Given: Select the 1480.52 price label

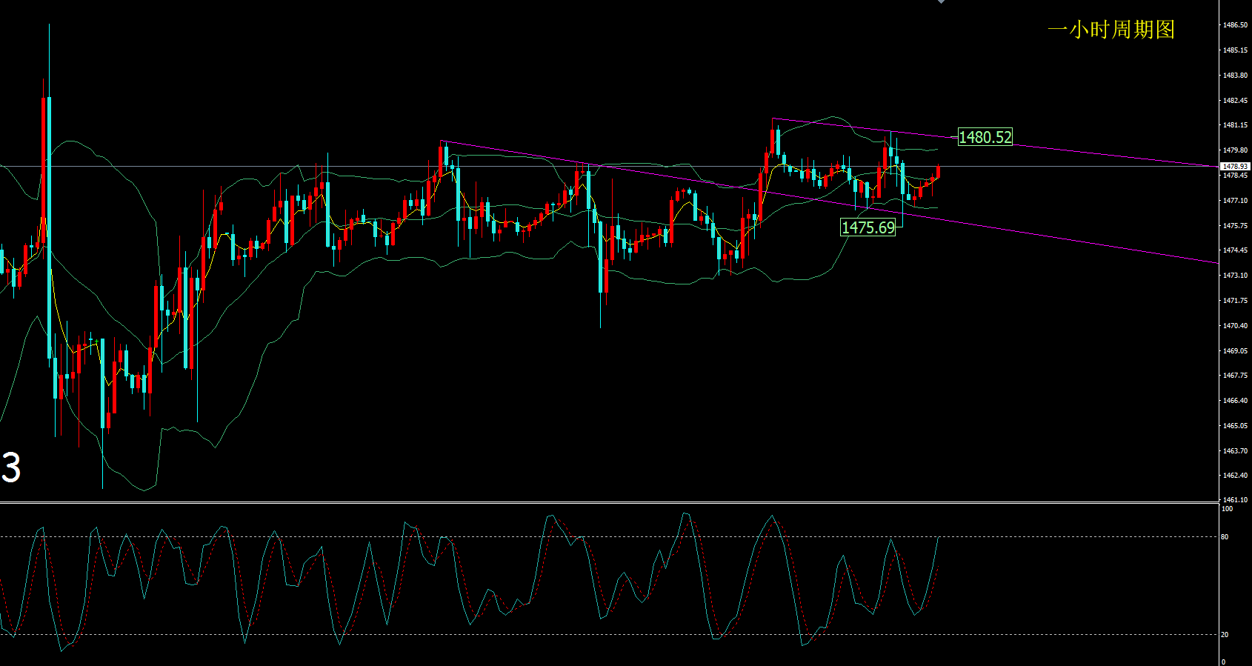Looking at the screenshot, I should click(x=985, y=137).
